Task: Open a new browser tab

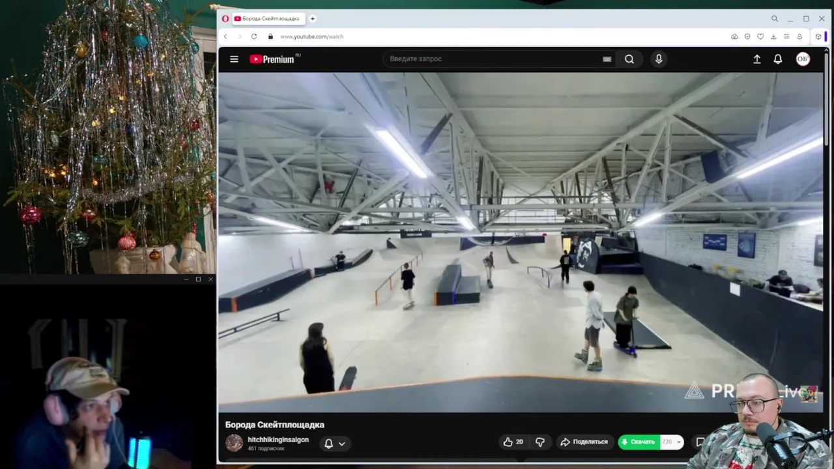Action: (x=313, y=19)
